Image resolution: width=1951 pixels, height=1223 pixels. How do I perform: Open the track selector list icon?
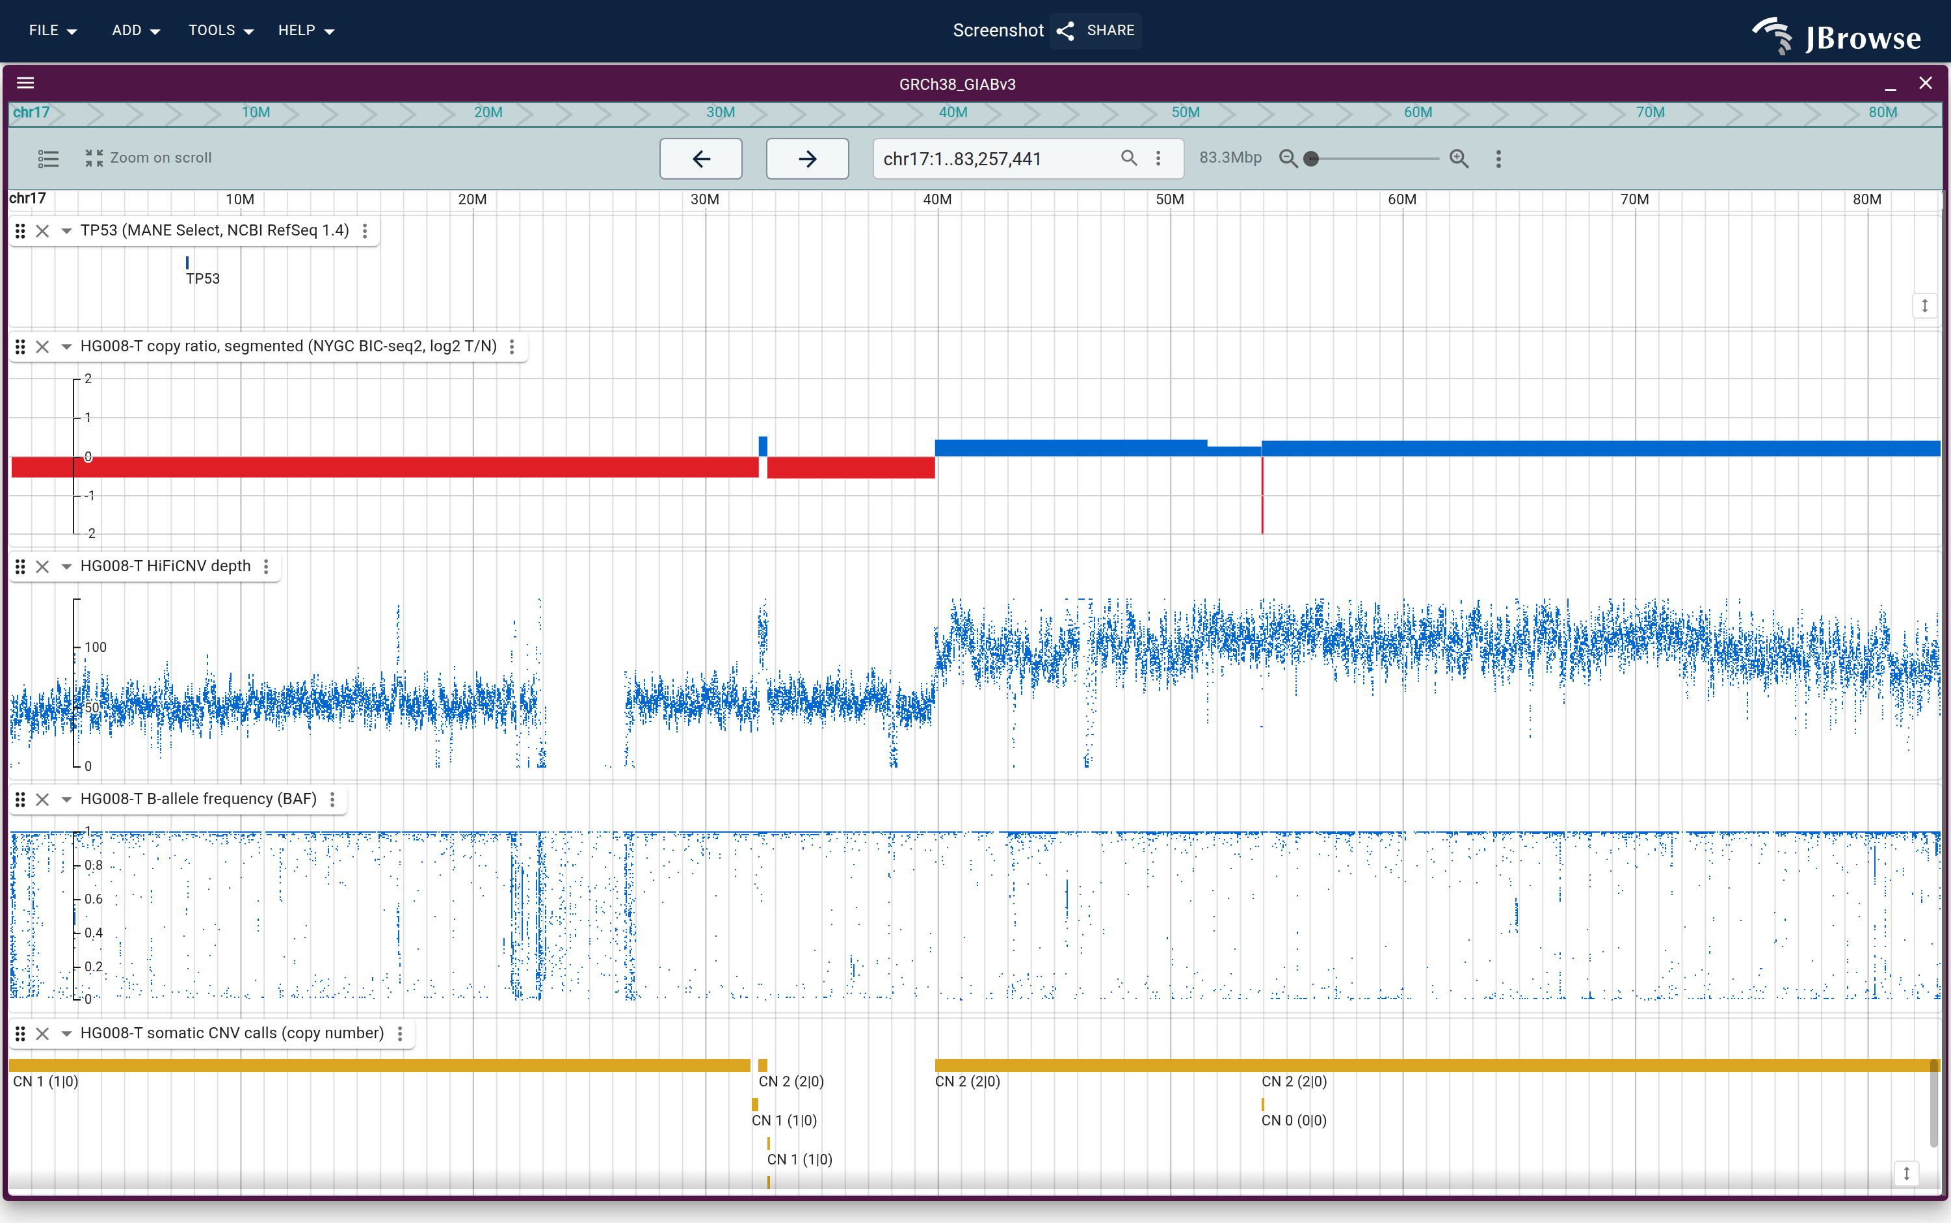(49, 159)
